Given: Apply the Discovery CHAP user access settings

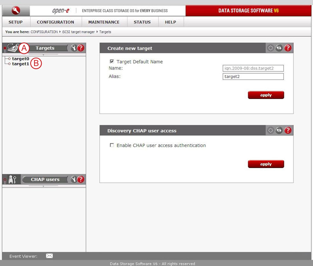Looking at the screenshot, I should (x=266, y=164).
